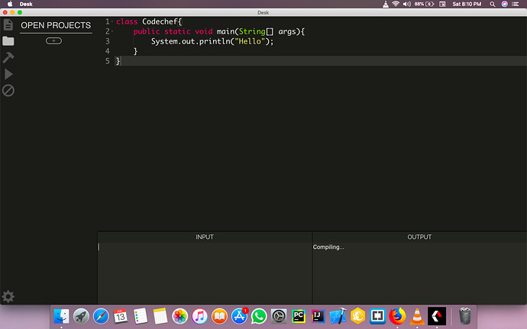Open the VLC menu bar status icon
The width and height of the screenshot is (527, 329).
pyautogui.click(x=386, y=4)
